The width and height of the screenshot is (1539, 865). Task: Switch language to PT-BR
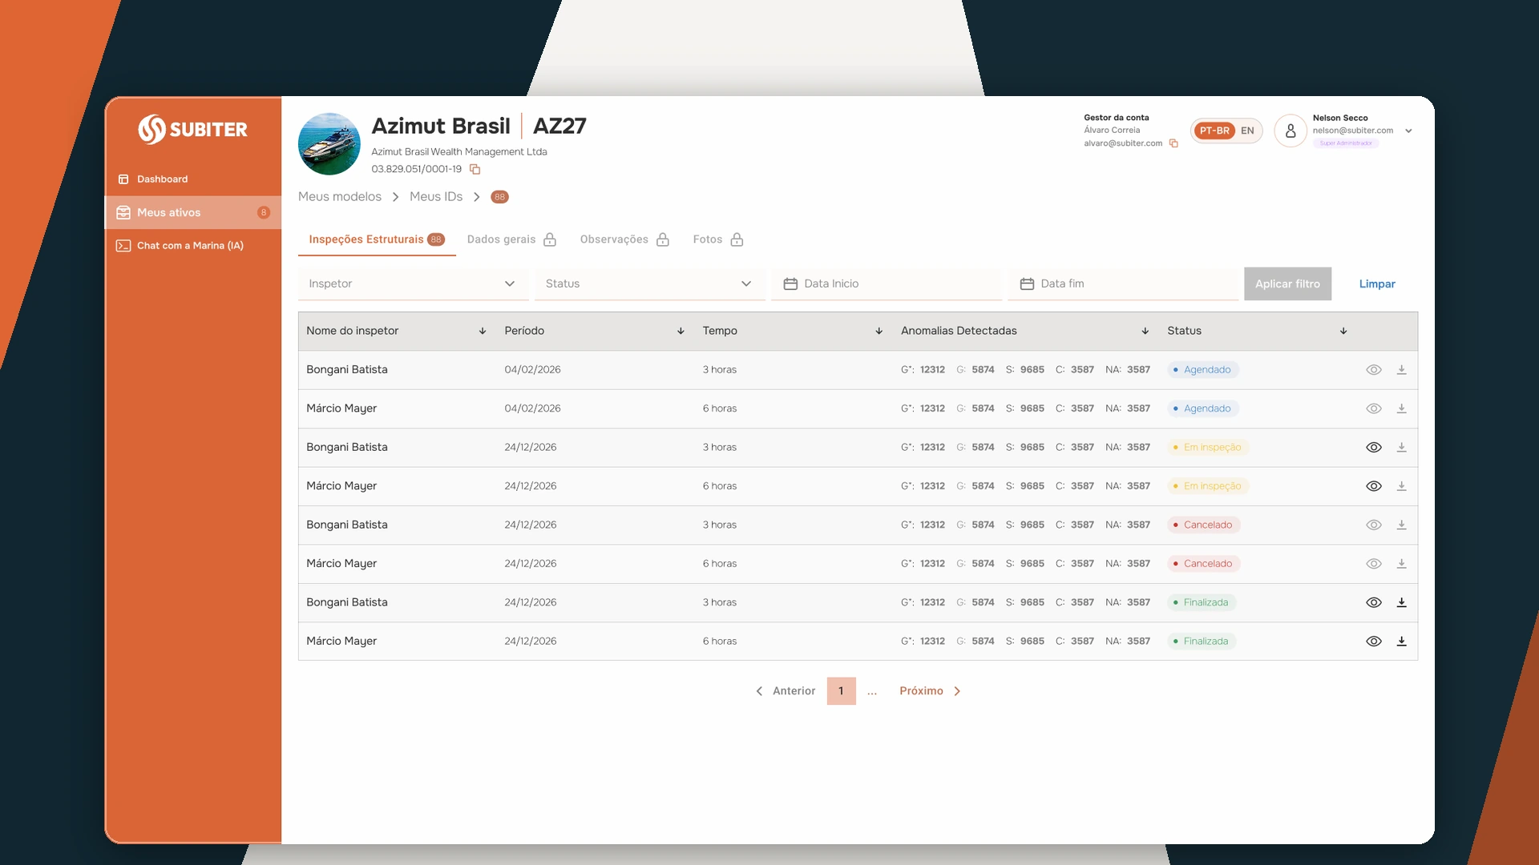pyautogui.click(x=1214, y=131)
